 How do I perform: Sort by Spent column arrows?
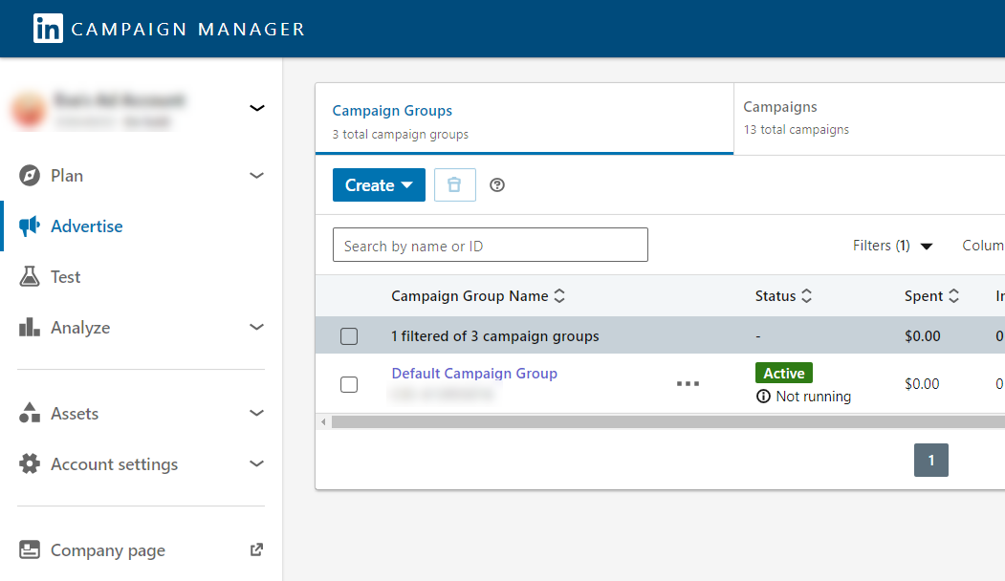click(953, 296)
